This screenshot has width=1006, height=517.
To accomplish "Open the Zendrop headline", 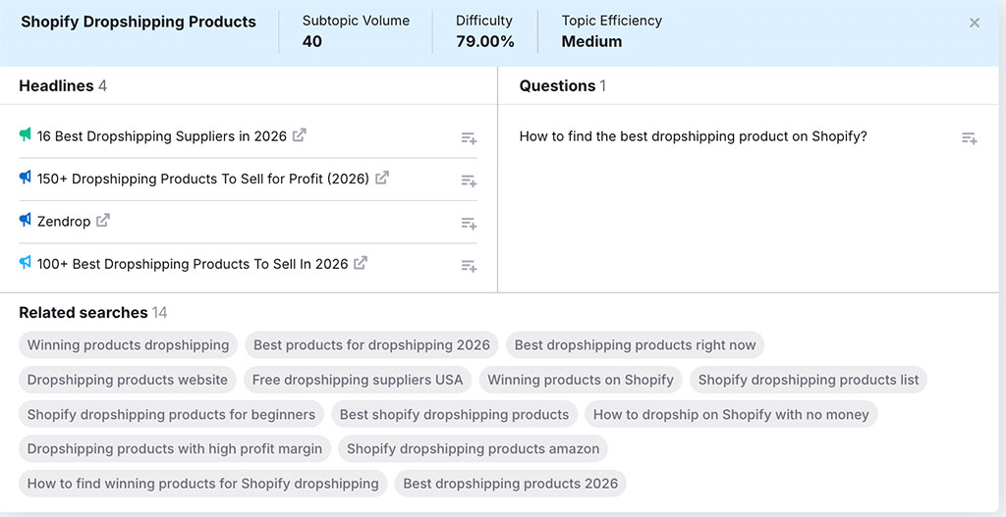I will (x=64, y=222).
